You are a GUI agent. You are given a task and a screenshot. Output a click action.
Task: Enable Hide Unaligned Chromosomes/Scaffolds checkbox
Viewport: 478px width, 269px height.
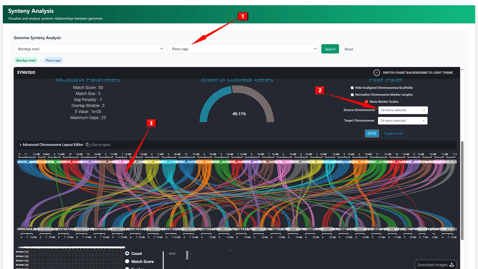352,88
